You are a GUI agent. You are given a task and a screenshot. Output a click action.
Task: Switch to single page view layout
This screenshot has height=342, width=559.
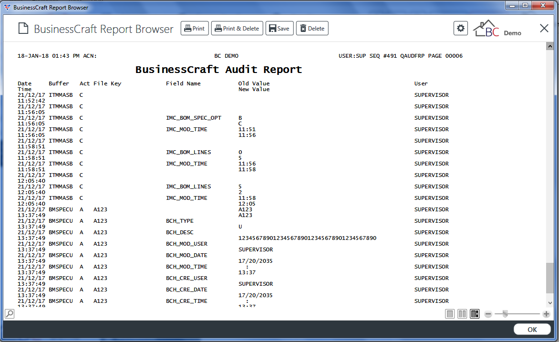click(x=450, y=314)
